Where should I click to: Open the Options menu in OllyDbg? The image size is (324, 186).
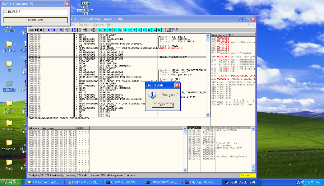coord(84,24)
